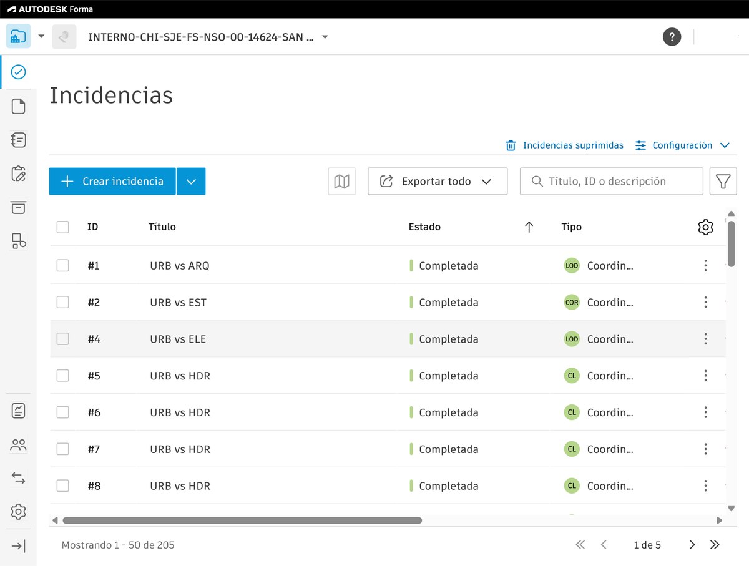Open the more options menu for issue #1
Viewport: 749px width, 566px height.
tap(705, 265)
